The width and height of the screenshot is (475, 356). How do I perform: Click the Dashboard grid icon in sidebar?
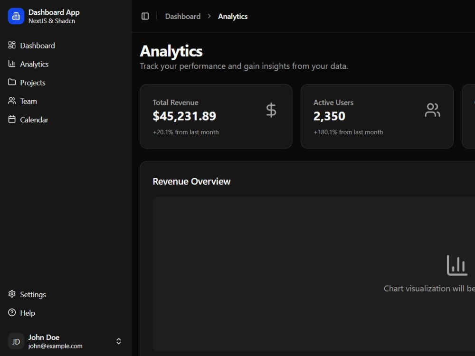pos(12,45)
